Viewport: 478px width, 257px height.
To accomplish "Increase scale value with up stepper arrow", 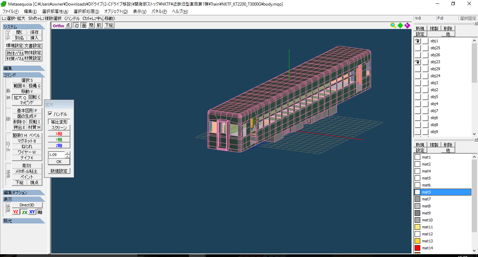I will pyautogui.click(x=68, y=153).
